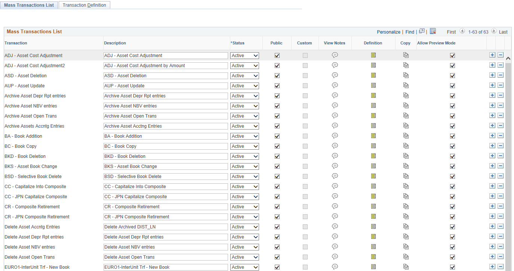Open the Definition icon for BA - Book Addition

[x=373, y=135]
